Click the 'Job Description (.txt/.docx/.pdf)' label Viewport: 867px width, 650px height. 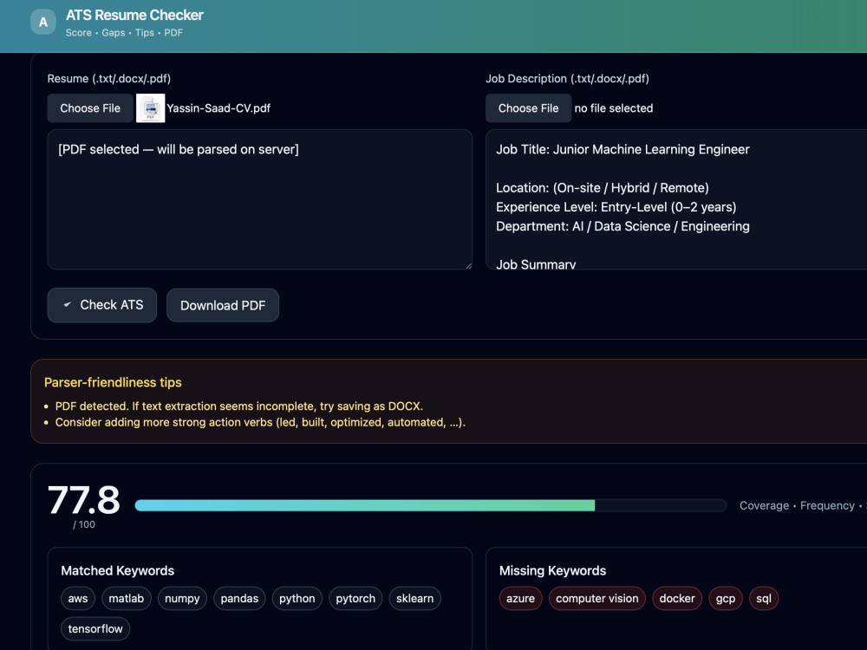567,79
